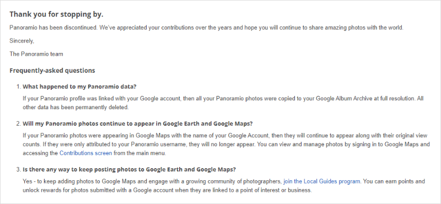Follow the join the Local Guides program link
441x204 pixels.
click(x=322, y=181)
